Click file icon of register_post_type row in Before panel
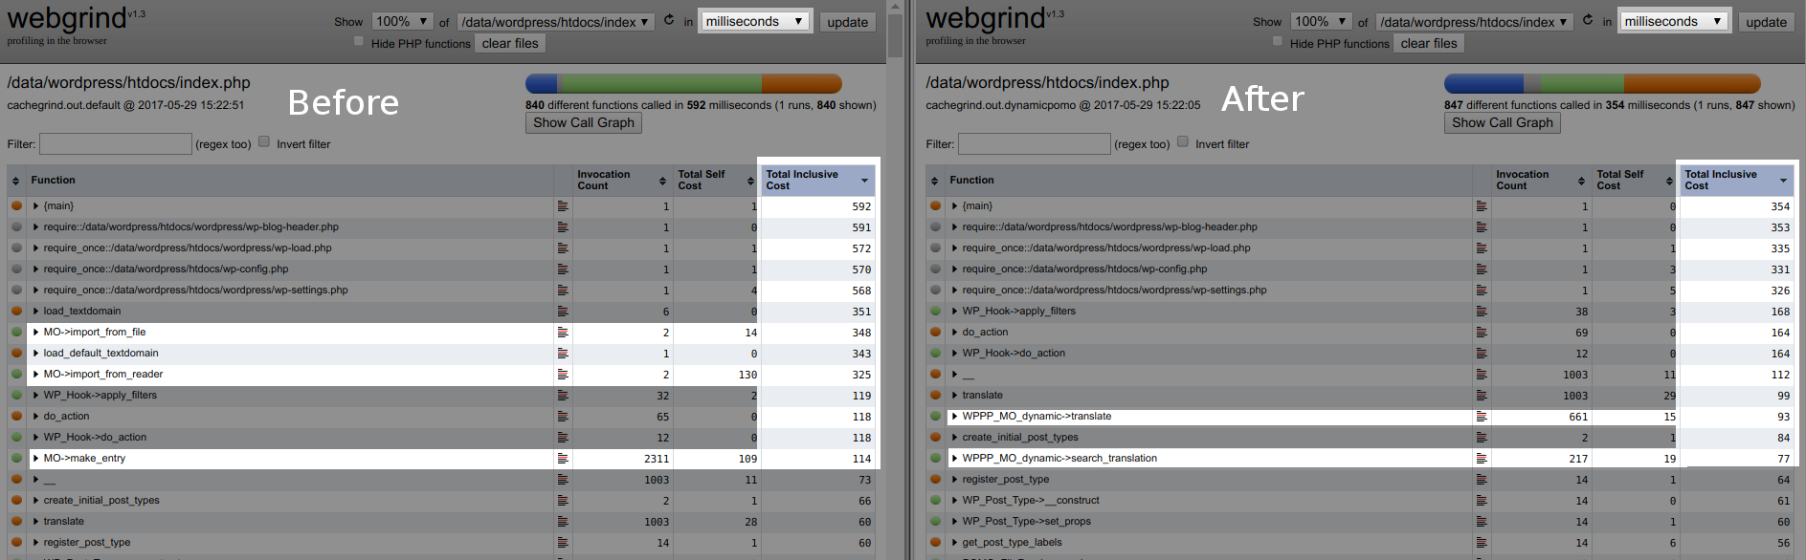Image resolution: width=1806 pixels, height=560 pixels. click(x=563, y=543)
